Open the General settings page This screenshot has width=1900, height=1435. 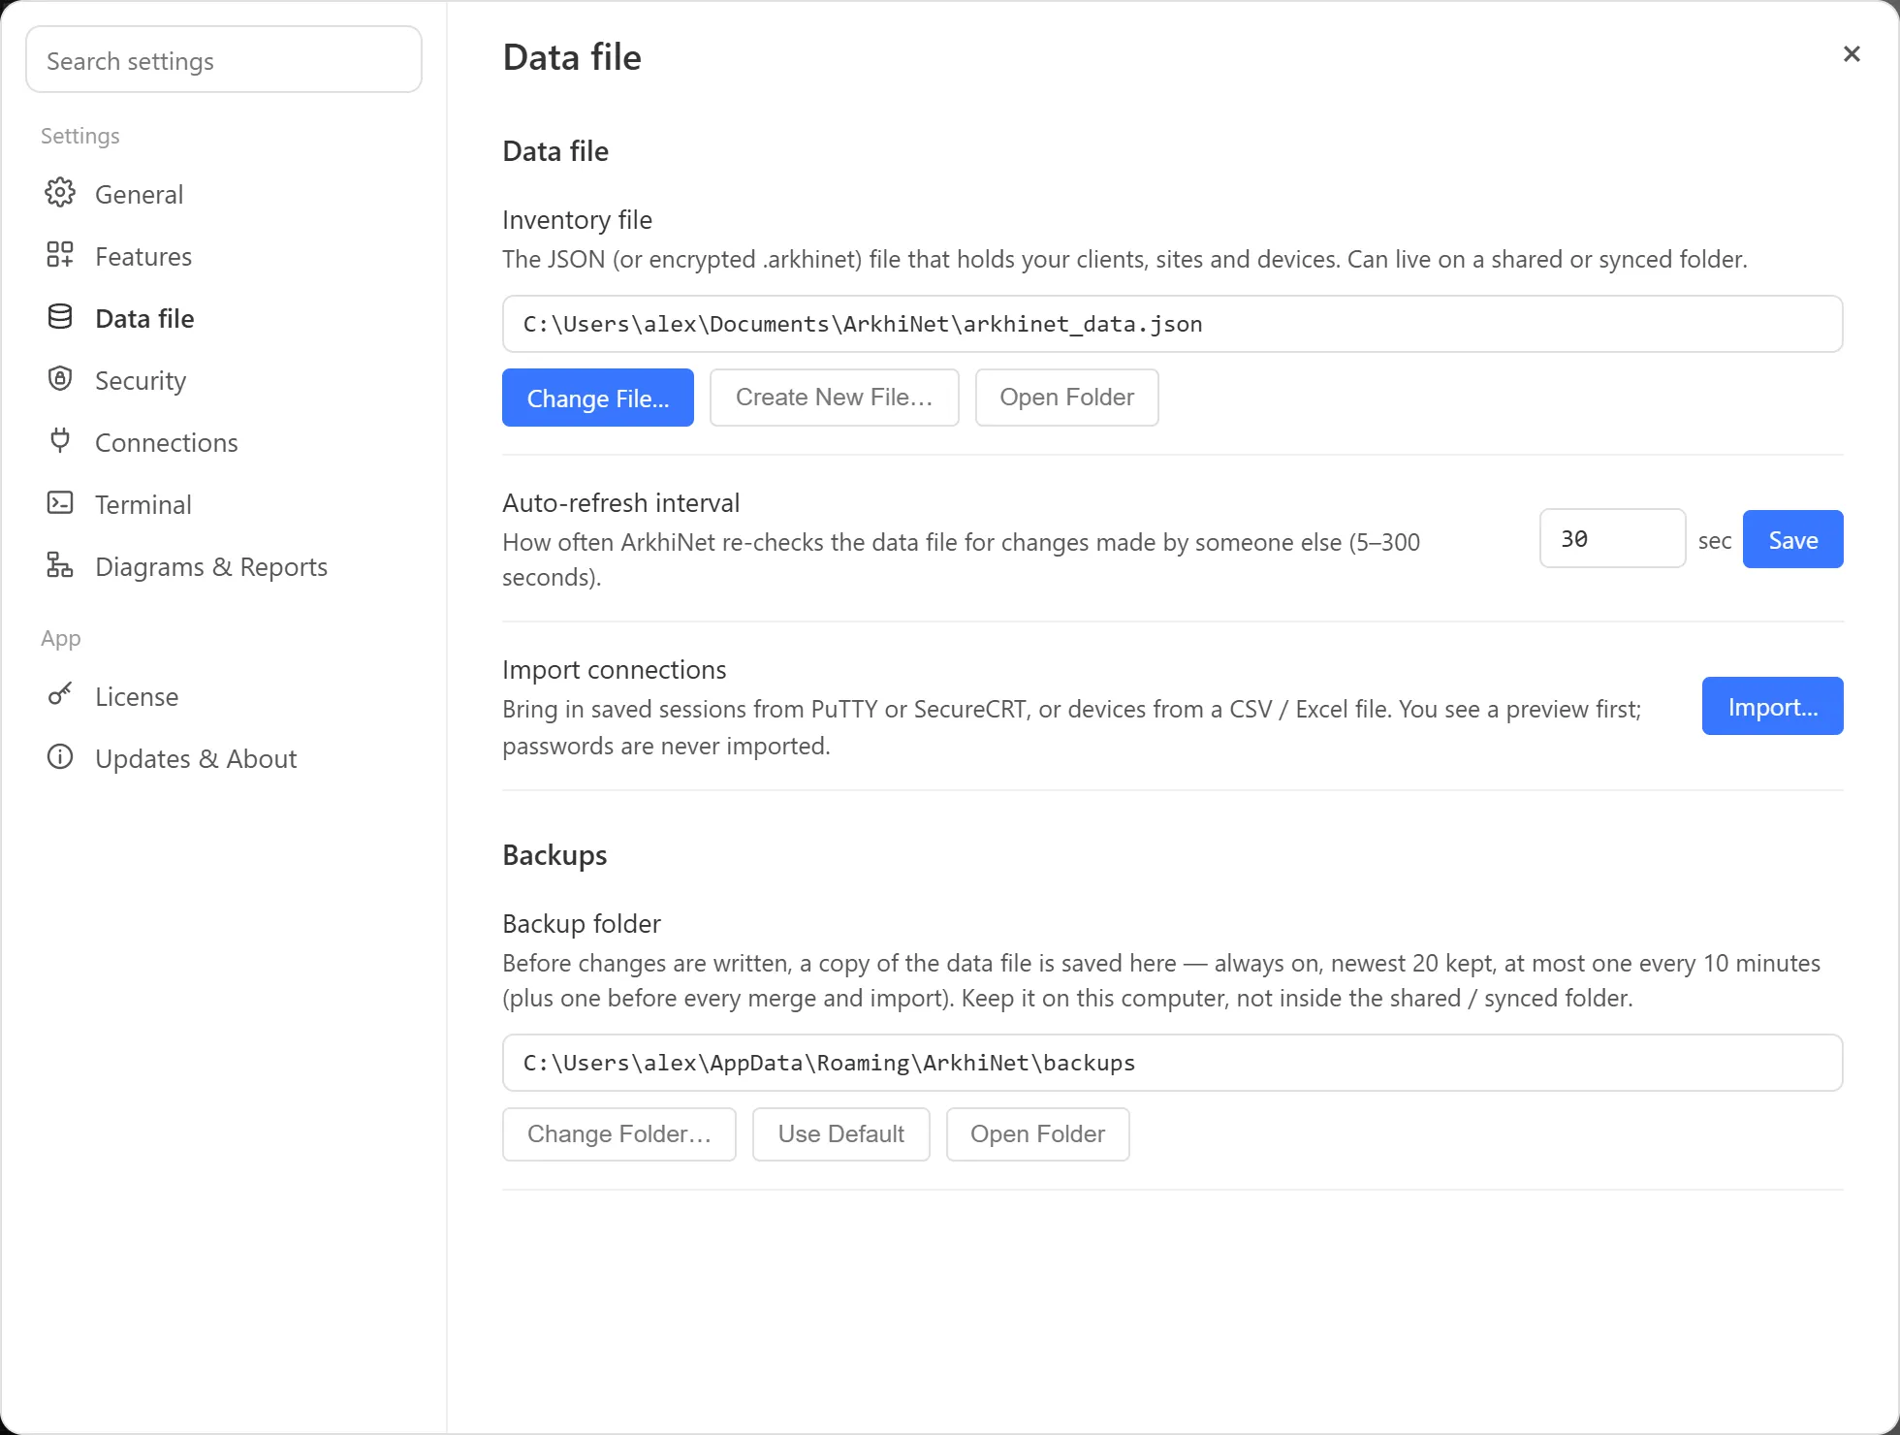[224, 194]
